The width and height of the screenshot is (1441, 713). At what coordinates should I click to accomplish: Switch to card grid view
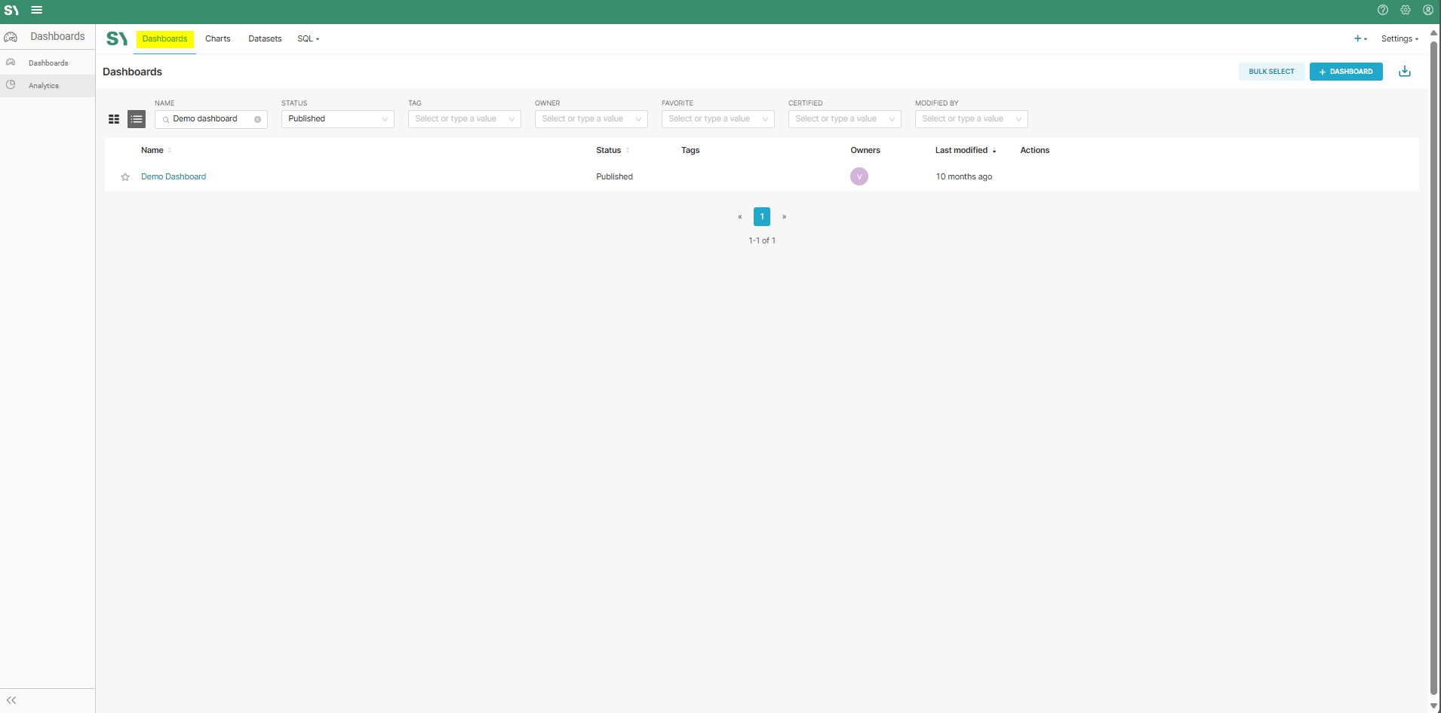[114, 119]
